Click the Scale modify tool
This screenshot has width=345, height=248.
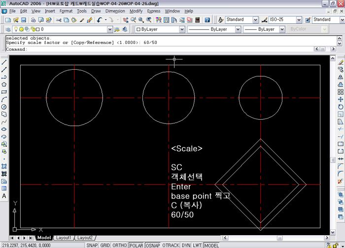pyautogui.click(x=341, y=114)
